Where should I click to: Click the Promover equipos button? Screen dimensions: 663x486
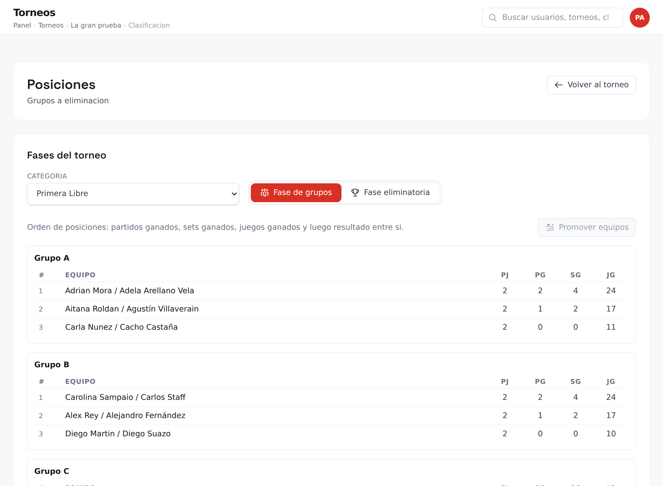587,228
